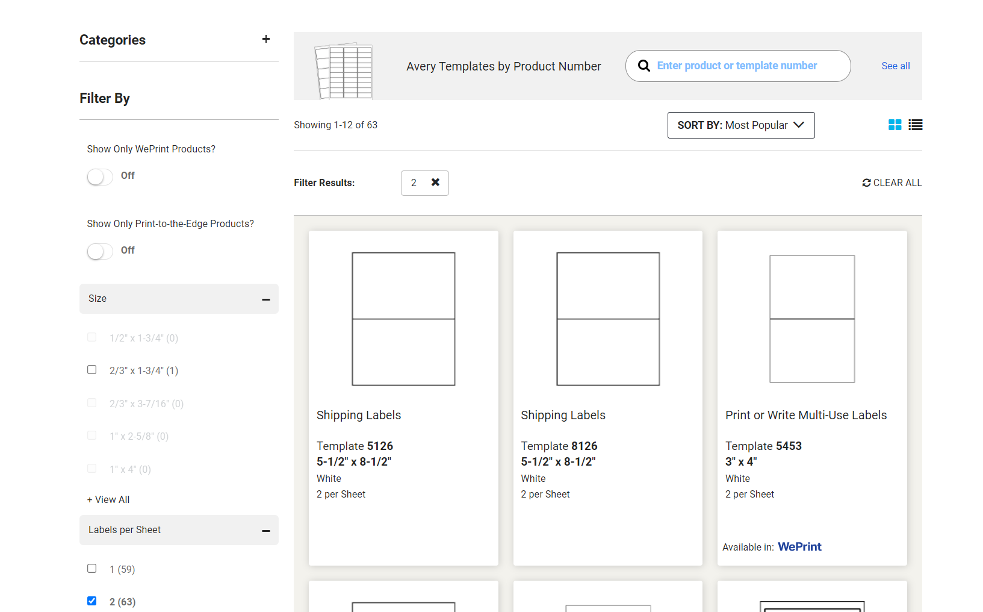Click the Categories heading

click(x=113, y=40)
